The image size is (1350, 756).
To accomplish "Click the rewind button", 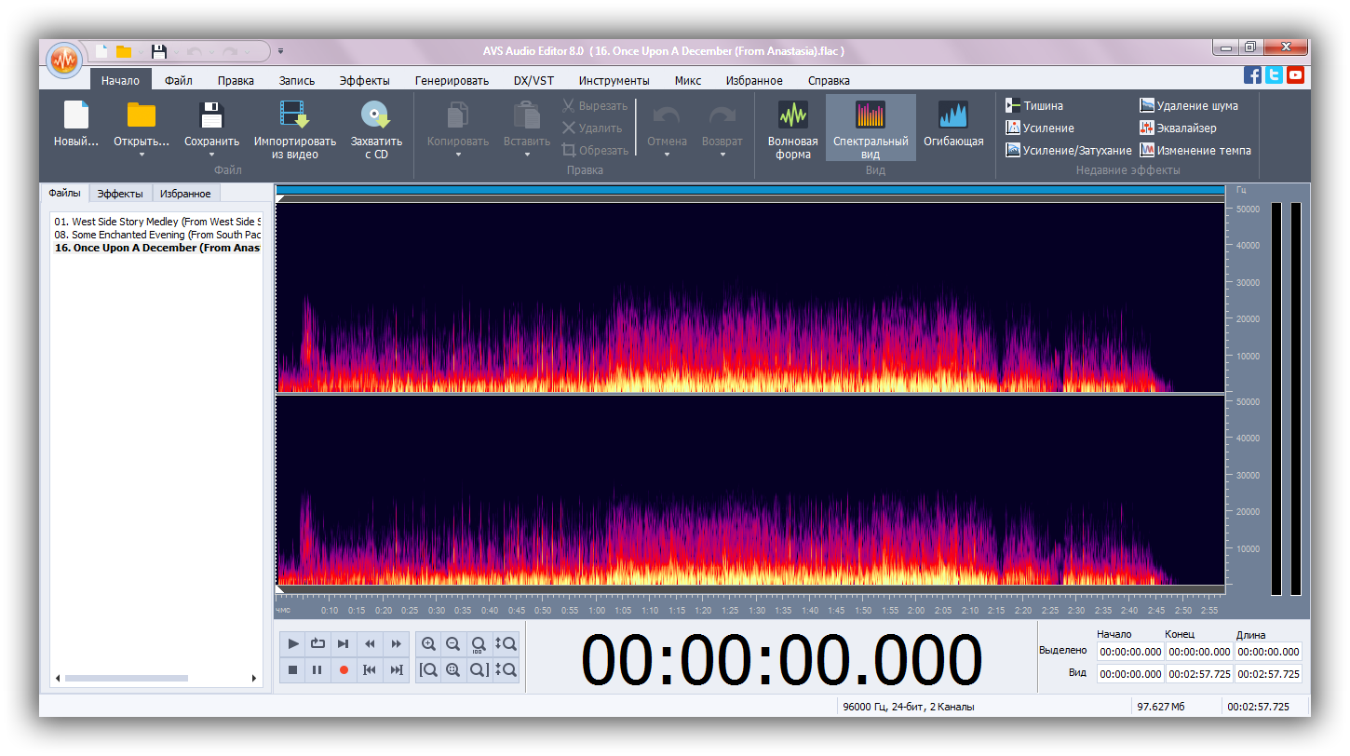I will [x=370, y=643].
